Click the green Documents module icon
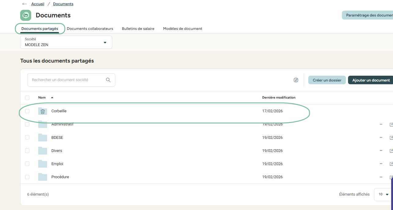Viewport: 393px width, 210px height. click(x=26, y=15)
